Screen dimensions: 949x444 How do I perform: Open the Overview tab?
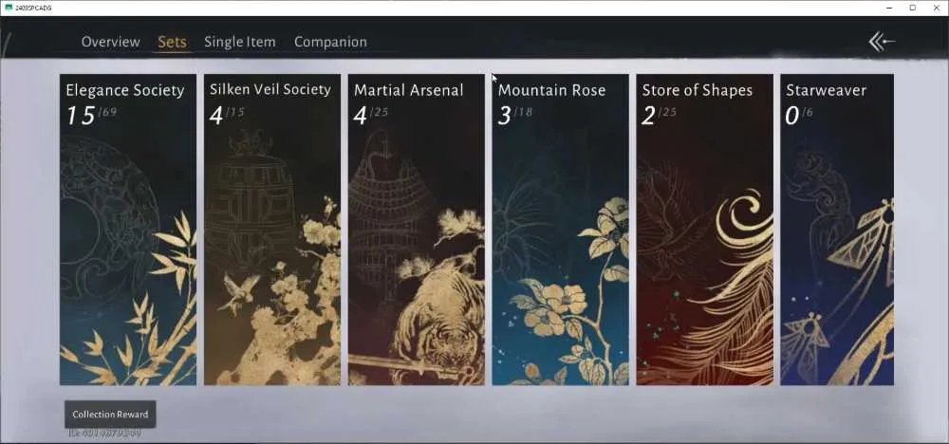(x=110, y=42)
